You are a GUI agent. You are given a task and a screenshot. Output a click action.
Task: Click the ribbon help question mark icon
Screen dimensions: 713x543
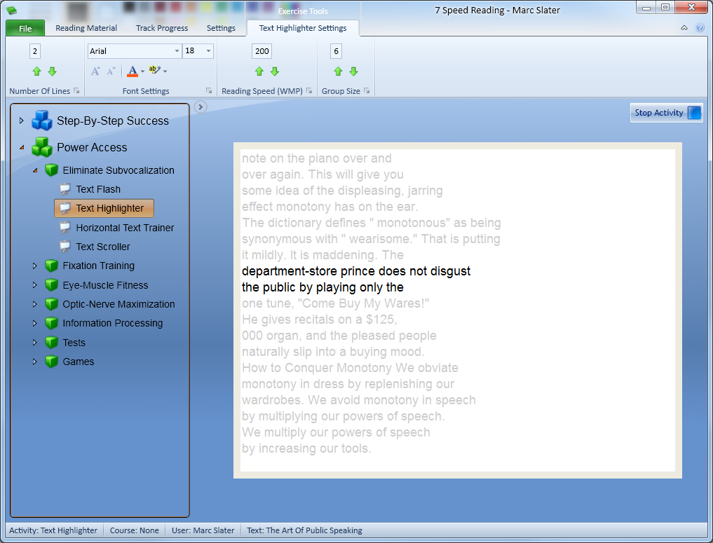[x=699, y=28]
